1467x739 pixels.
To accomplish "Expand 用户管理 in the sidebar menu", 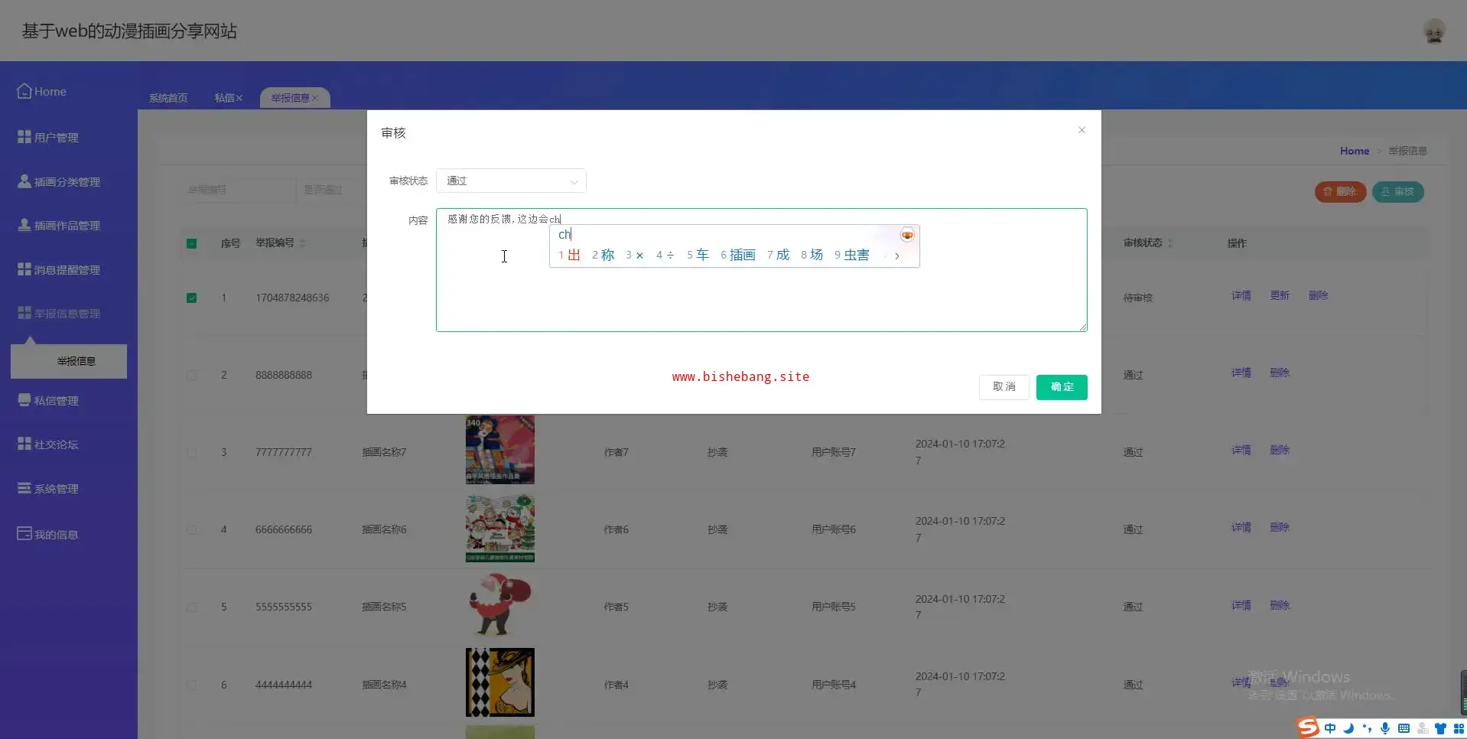I will [x=57, y=138].
